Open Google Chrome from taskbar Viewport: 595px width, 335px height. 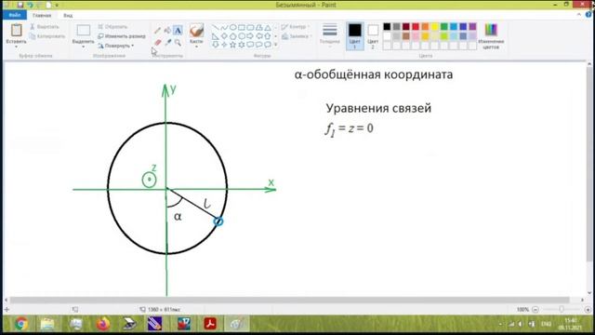click(21, 324)
